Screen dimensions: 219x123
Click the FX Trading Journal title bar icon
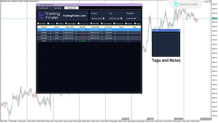pyautogui.click(x=38, y=5)
